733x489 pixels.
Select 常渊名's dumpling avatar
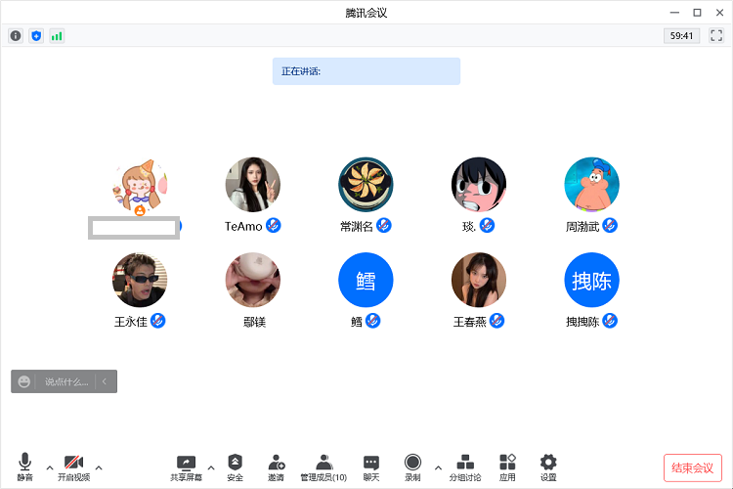366,185
